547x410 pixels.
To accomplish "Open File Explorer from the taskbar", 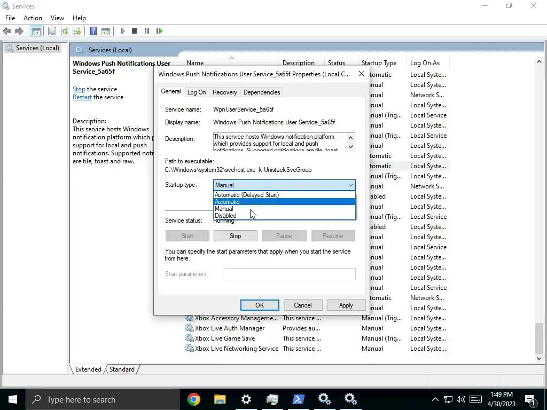I will coord(220,399).
